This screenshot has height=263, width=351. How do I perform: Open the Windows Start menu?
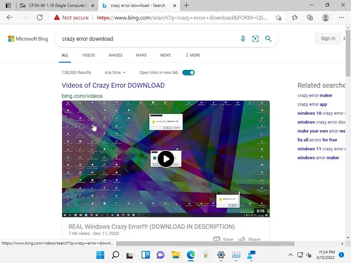(100, 255)
